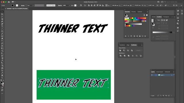Viewport: 184px width, 103px height.
Task: Click Delete Selection in Layers panel
Action: tap(171, 96)
